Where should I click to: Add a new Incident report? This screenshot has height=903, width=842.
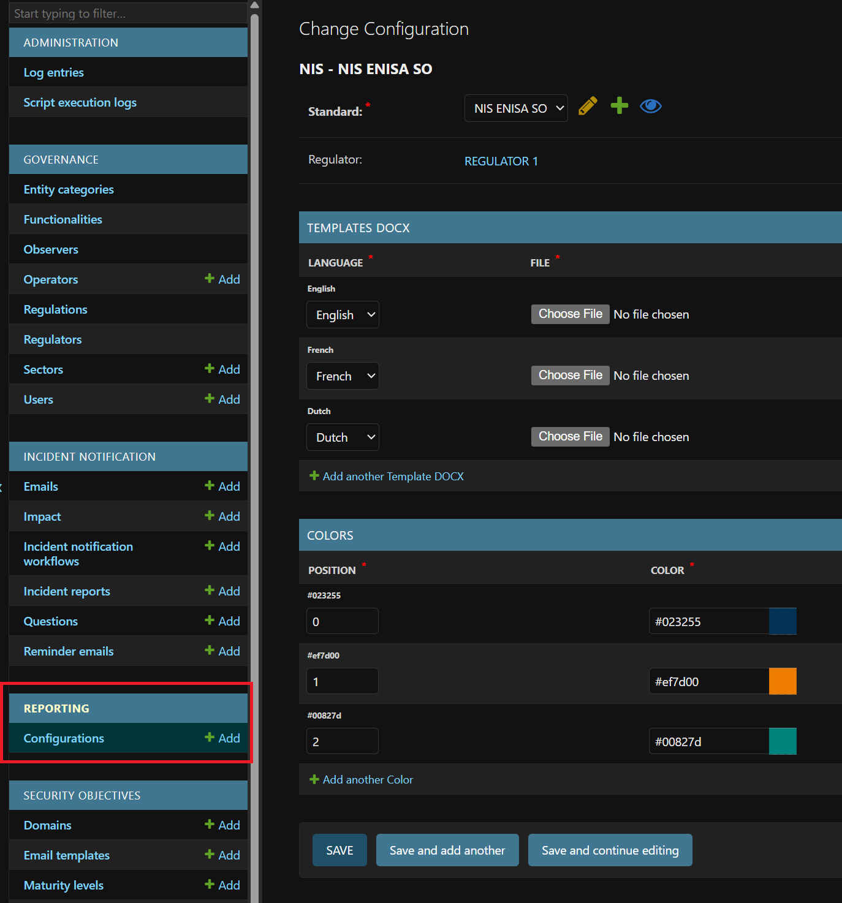coord(222,591)
